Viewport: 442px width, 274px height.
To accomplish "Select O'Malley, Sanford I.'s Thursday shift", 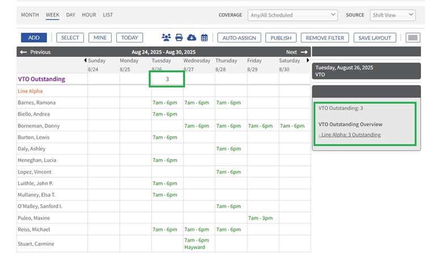I will [228, 206].
